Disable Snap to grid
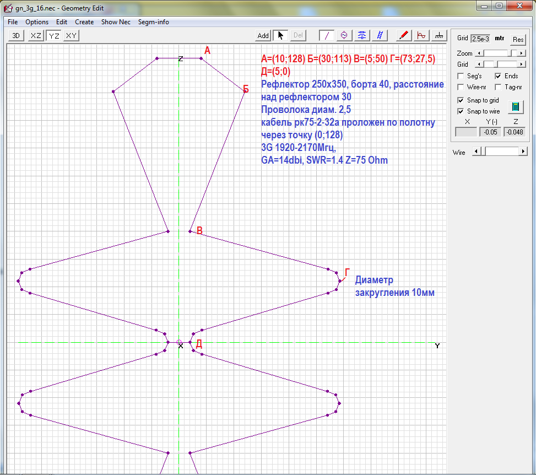536x475 pixels. click(461, 100)
